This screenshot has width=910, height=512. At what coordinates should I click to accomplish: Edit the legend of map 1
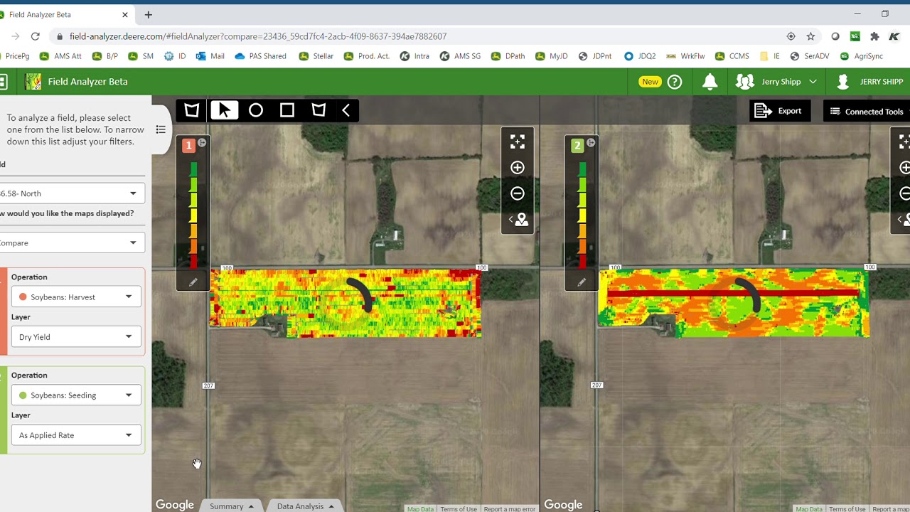(193, 282)
